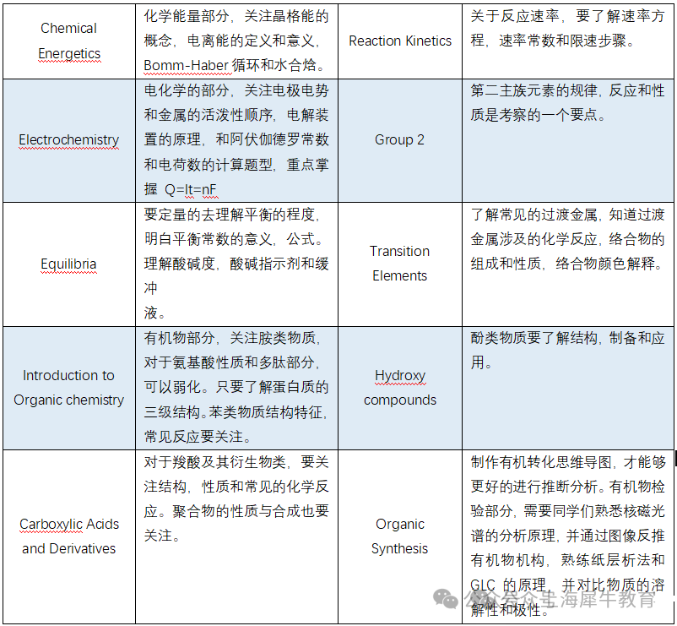The width and height of the screenshot is (677, 626).
Task: Click the text beginning "酚类物质要了解结构"
Action: (567, 350)
